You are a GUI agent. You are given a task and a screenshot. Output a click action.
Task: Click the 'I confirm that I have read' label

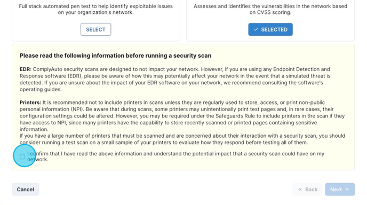pos(176,156)
